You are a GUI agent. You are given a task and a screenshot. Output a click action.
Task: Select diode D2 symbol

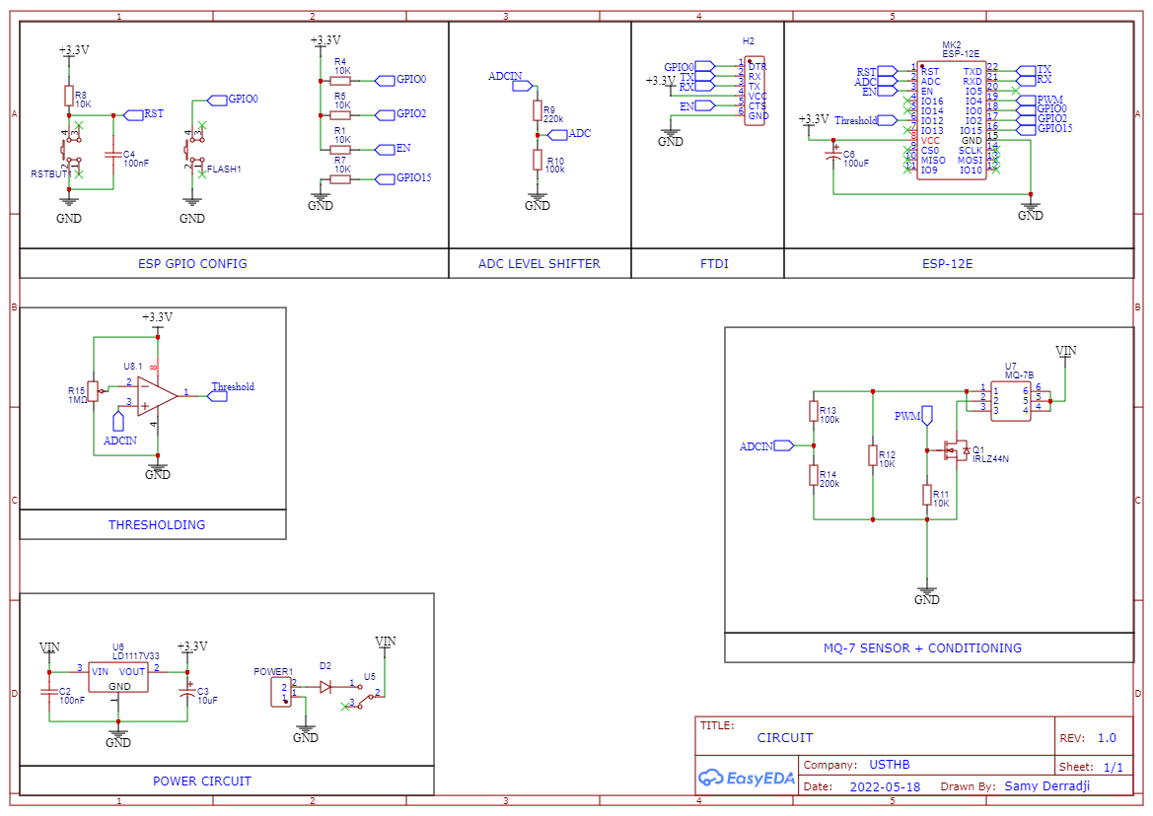[x=325, y=688]
